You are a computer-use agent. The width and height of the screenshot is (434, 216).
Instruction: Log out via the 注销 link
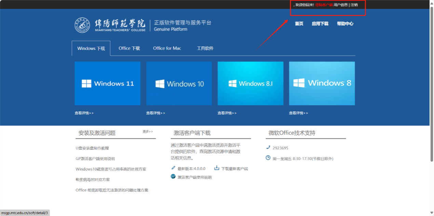(x=354, y=5)
